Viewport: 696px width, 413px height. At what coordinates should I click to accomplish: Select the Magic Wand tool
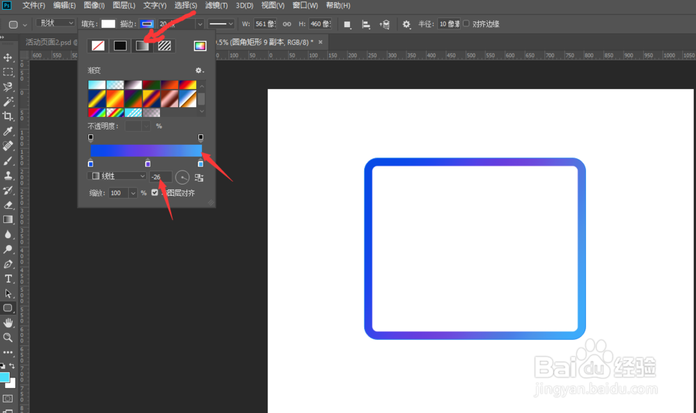[x=8, y=101]
